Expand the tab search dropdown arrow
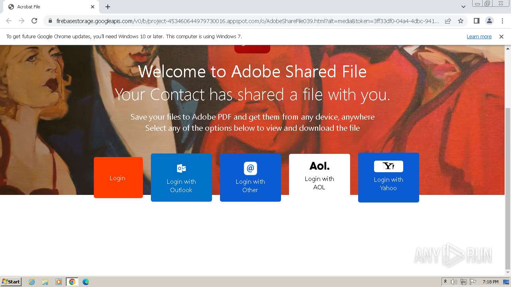Viewport: 511px width, 287px height. (463, 7)
